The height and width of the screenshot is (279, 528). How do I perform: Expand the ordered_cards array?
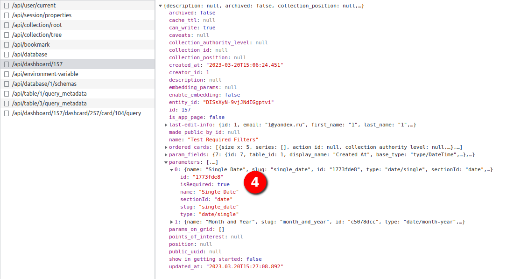tap(166, 147)
